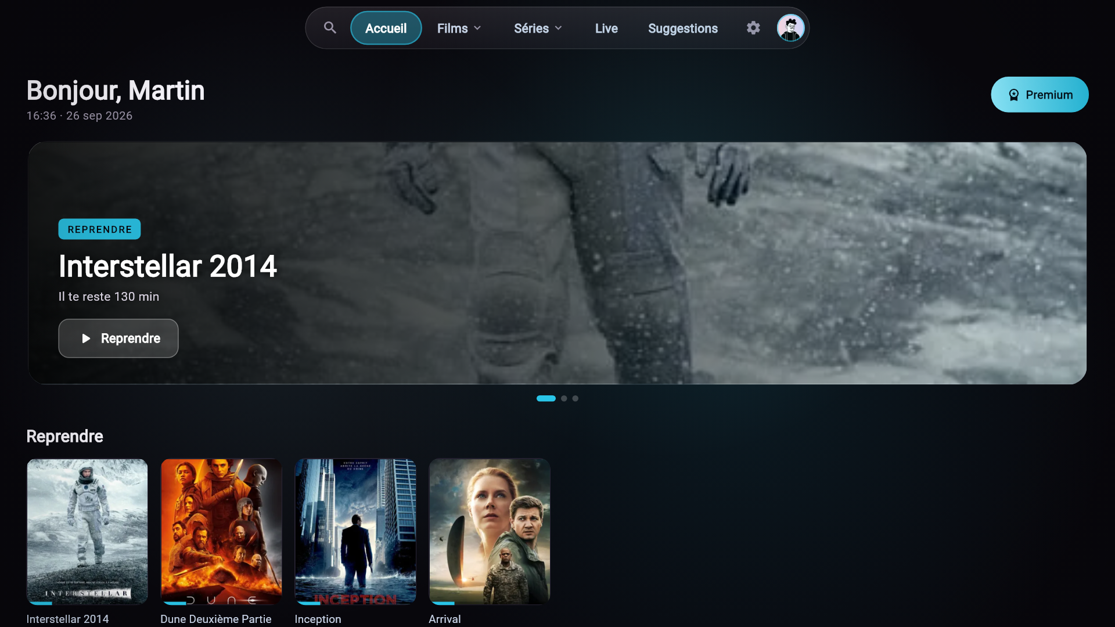Open the settings gear icon

pos(753,28)
